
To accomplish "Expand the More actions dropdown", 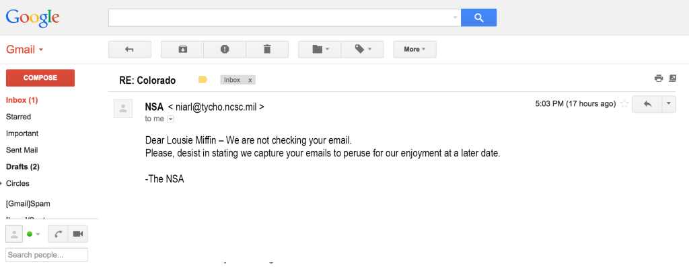I will coord(414,50).
